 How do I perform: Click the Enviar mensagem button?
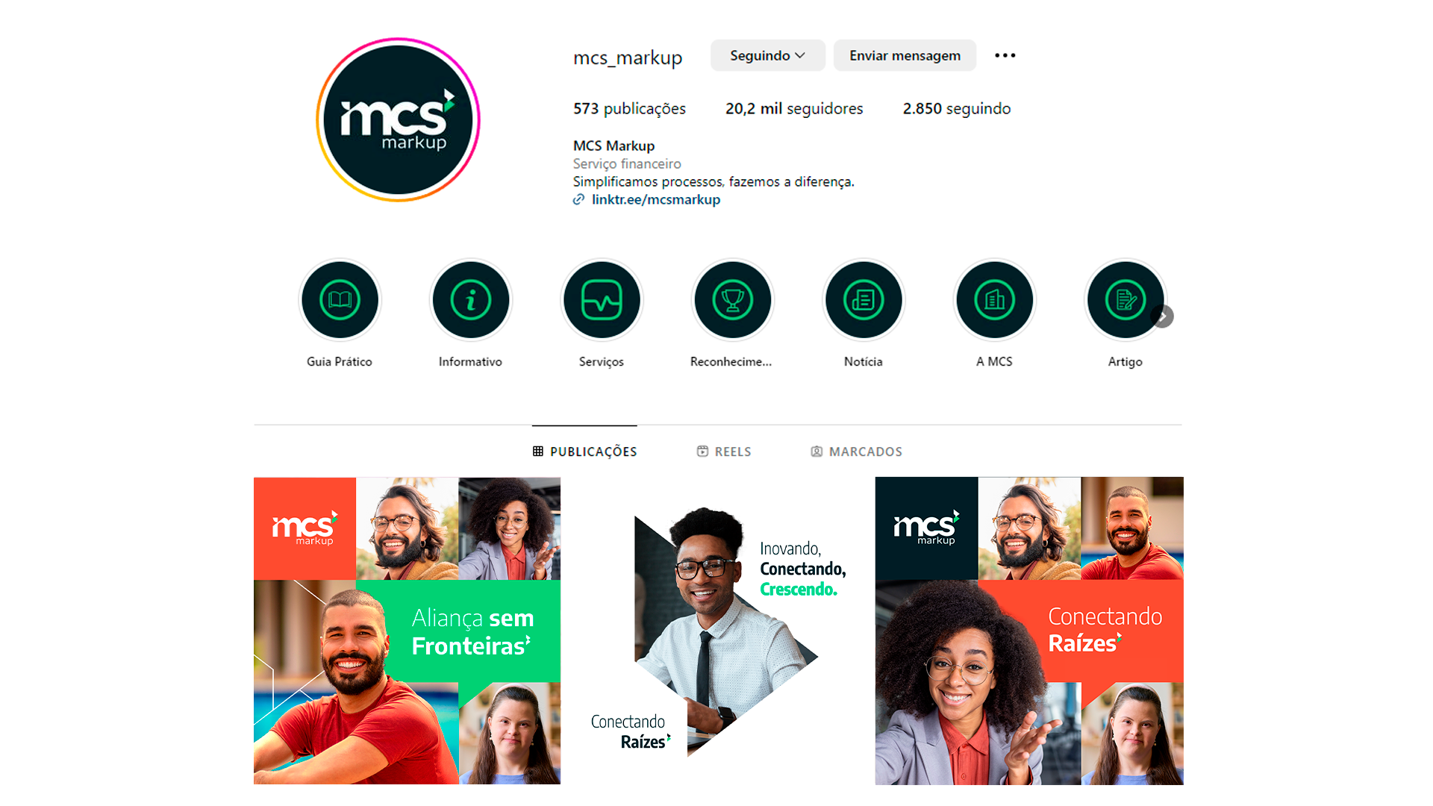pyautogui.click(x=905, y=55)
